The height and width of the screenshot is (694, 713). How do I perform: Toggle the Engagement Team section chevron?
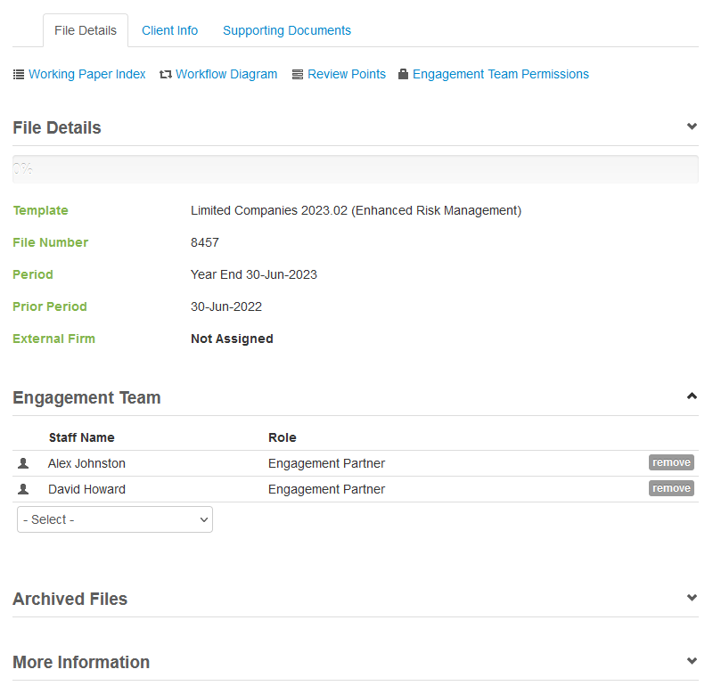click(x=692, y=396)
